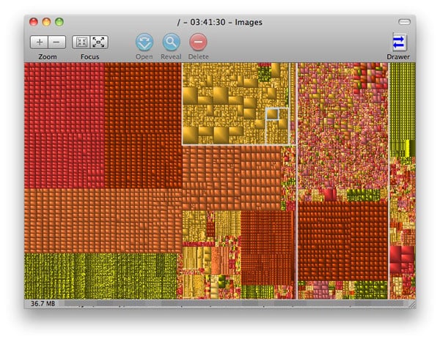Click the Focus label under the toolbar
Image resolution: width=440 pixels, height=342 pixels.
coord(89,56)
